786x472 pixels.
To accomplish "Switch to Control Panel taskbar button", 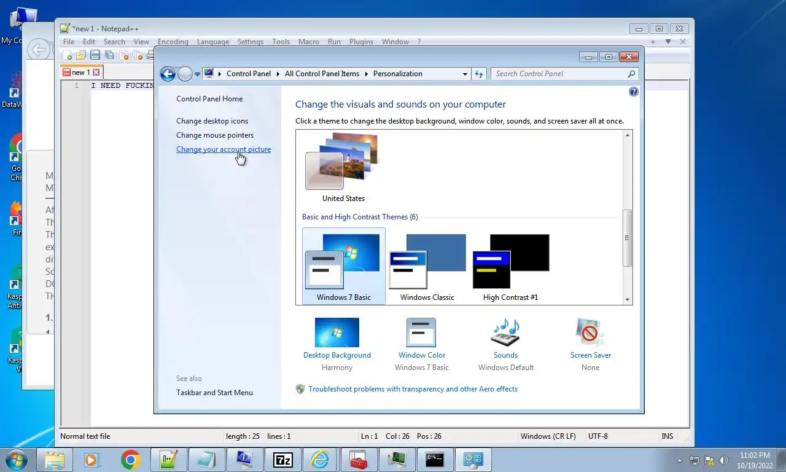I will [473, 460].
